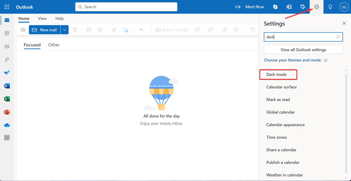Expand the Move to chevron
This screenshot has width=351, height=181.
131,30
